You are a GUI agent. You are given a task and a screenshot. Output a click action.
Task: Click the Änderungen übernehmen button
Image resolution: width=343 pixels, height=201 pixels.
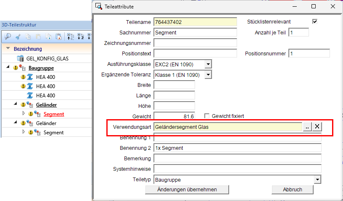tap(187, 189)
